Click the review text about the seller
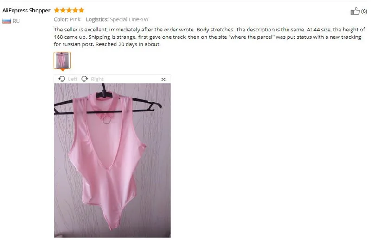371x240 pixels. tap(209, 37)
